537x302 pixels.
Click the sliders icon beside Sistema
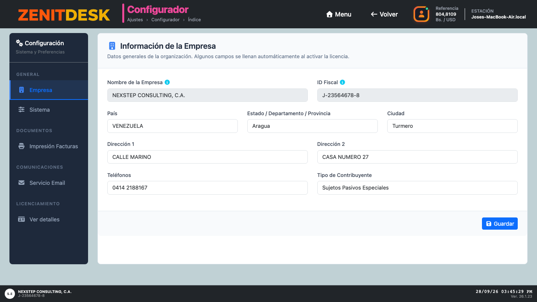(22, 110)
